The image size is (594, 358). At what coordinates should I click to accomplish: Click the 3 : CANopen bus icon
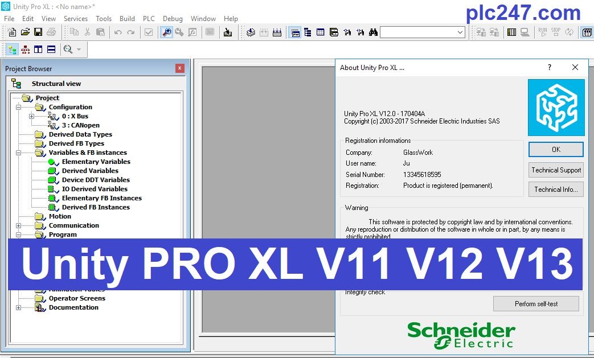click(53, 125)
